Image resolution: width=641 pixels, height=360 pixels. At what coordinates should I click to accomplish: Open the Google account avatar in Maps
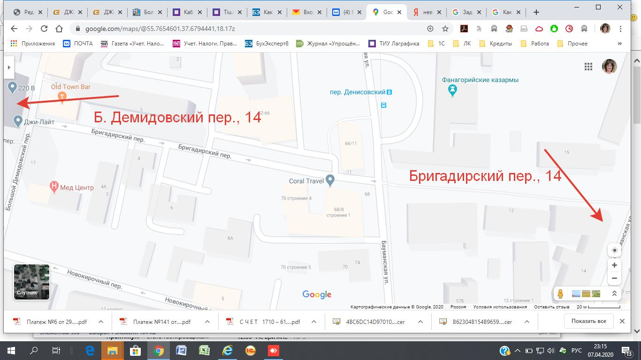click(x=610, y=67)
